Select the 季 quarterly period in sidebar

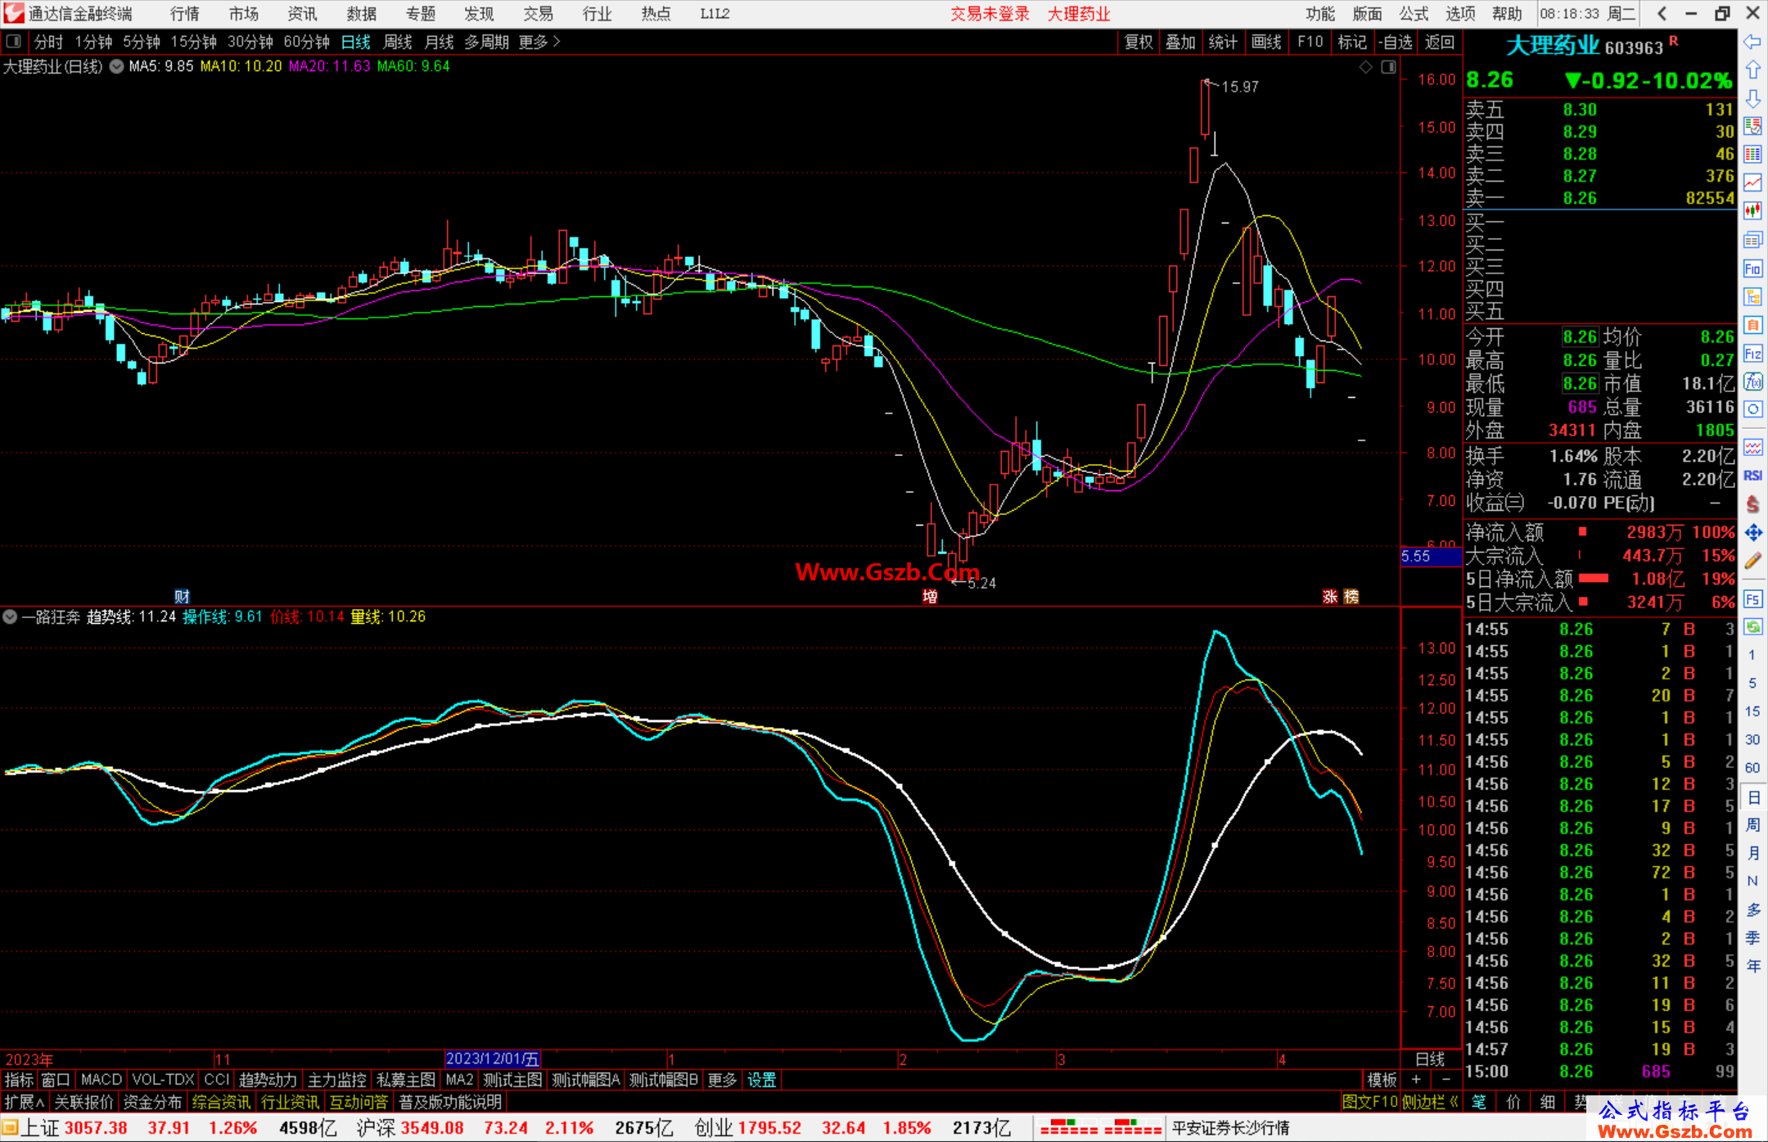pos(1753,938)
